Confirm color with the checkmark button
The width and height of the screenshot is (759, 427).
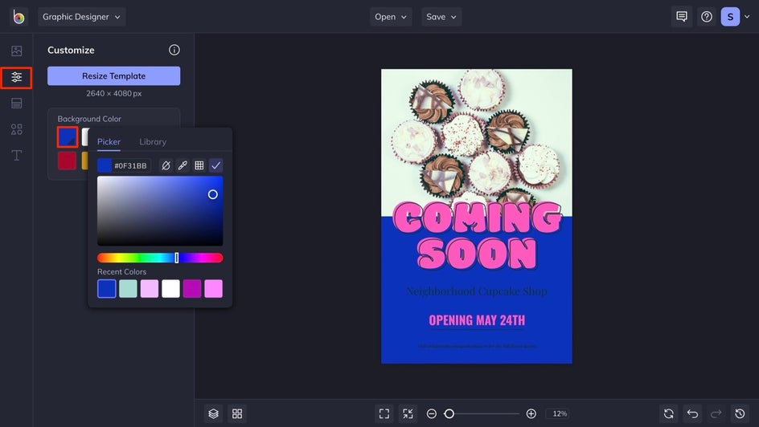tap(216, 165)
